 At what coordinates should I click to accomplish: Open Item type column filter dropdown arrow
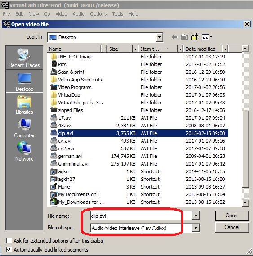click(180, 49)
